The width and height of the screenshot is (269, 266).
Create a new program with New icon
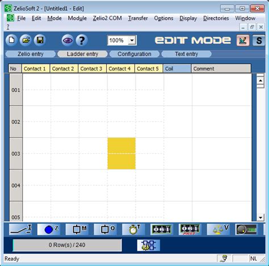pyautogui.click(x=11, y=40)
